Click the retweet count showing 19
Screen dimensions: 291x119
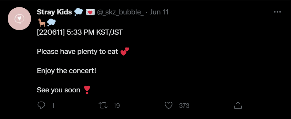pyautogui.click(x=117, y=106)
